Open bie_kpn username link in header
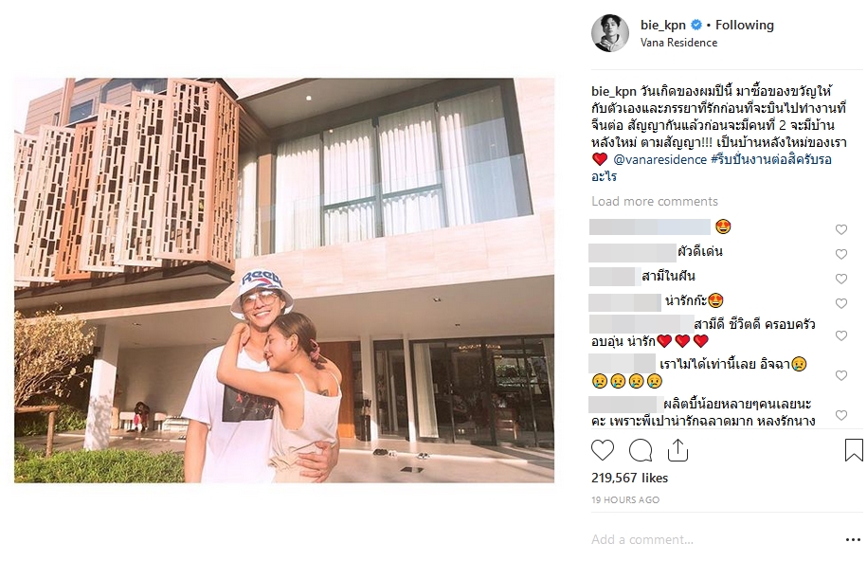Image resolution: width=867 pixels, height=561 pixels. pyautogui.click(x=663, y=25)
